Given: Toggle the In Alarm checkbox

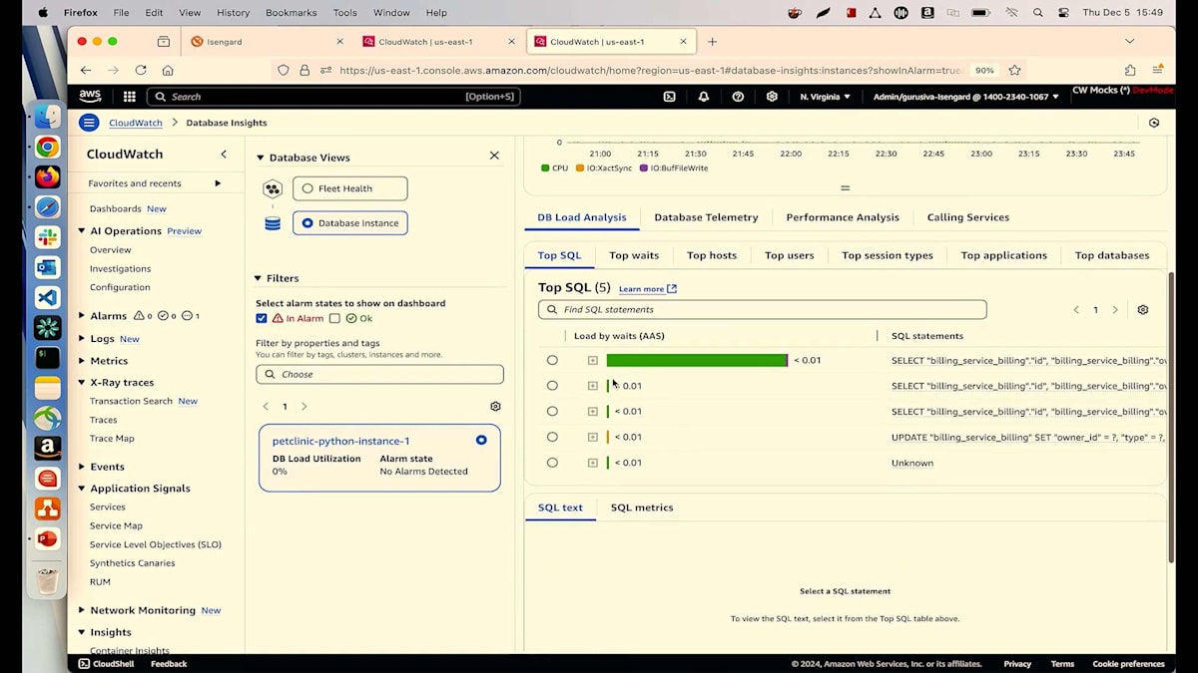Looking at the screenshot, I should pyautogui.click(x=262, y=318).
